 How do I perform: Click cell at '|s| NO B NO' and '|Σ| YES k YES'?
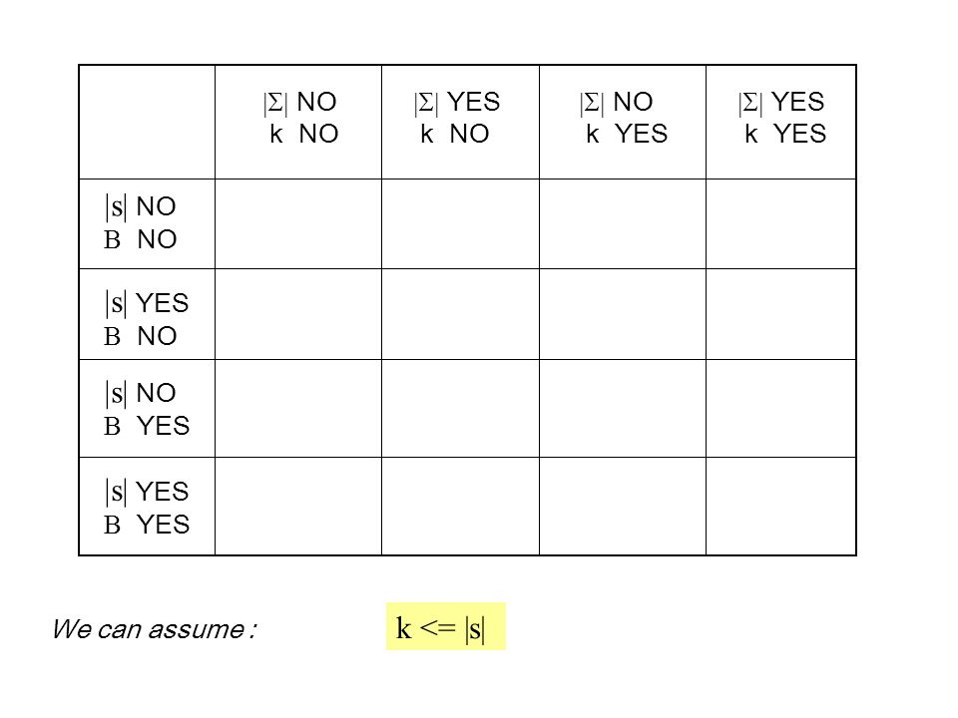click(x=780, y=223)
